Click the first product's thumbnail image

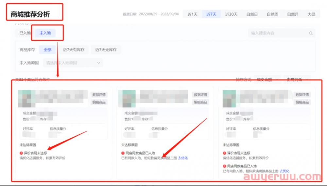pos(27,99)
